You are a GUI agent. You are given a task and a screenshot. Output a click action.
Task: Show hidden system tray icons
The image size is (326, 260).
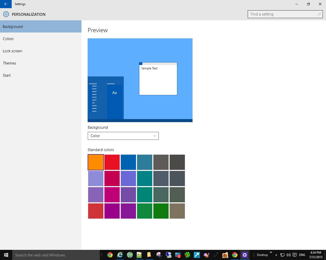point(276,255)
